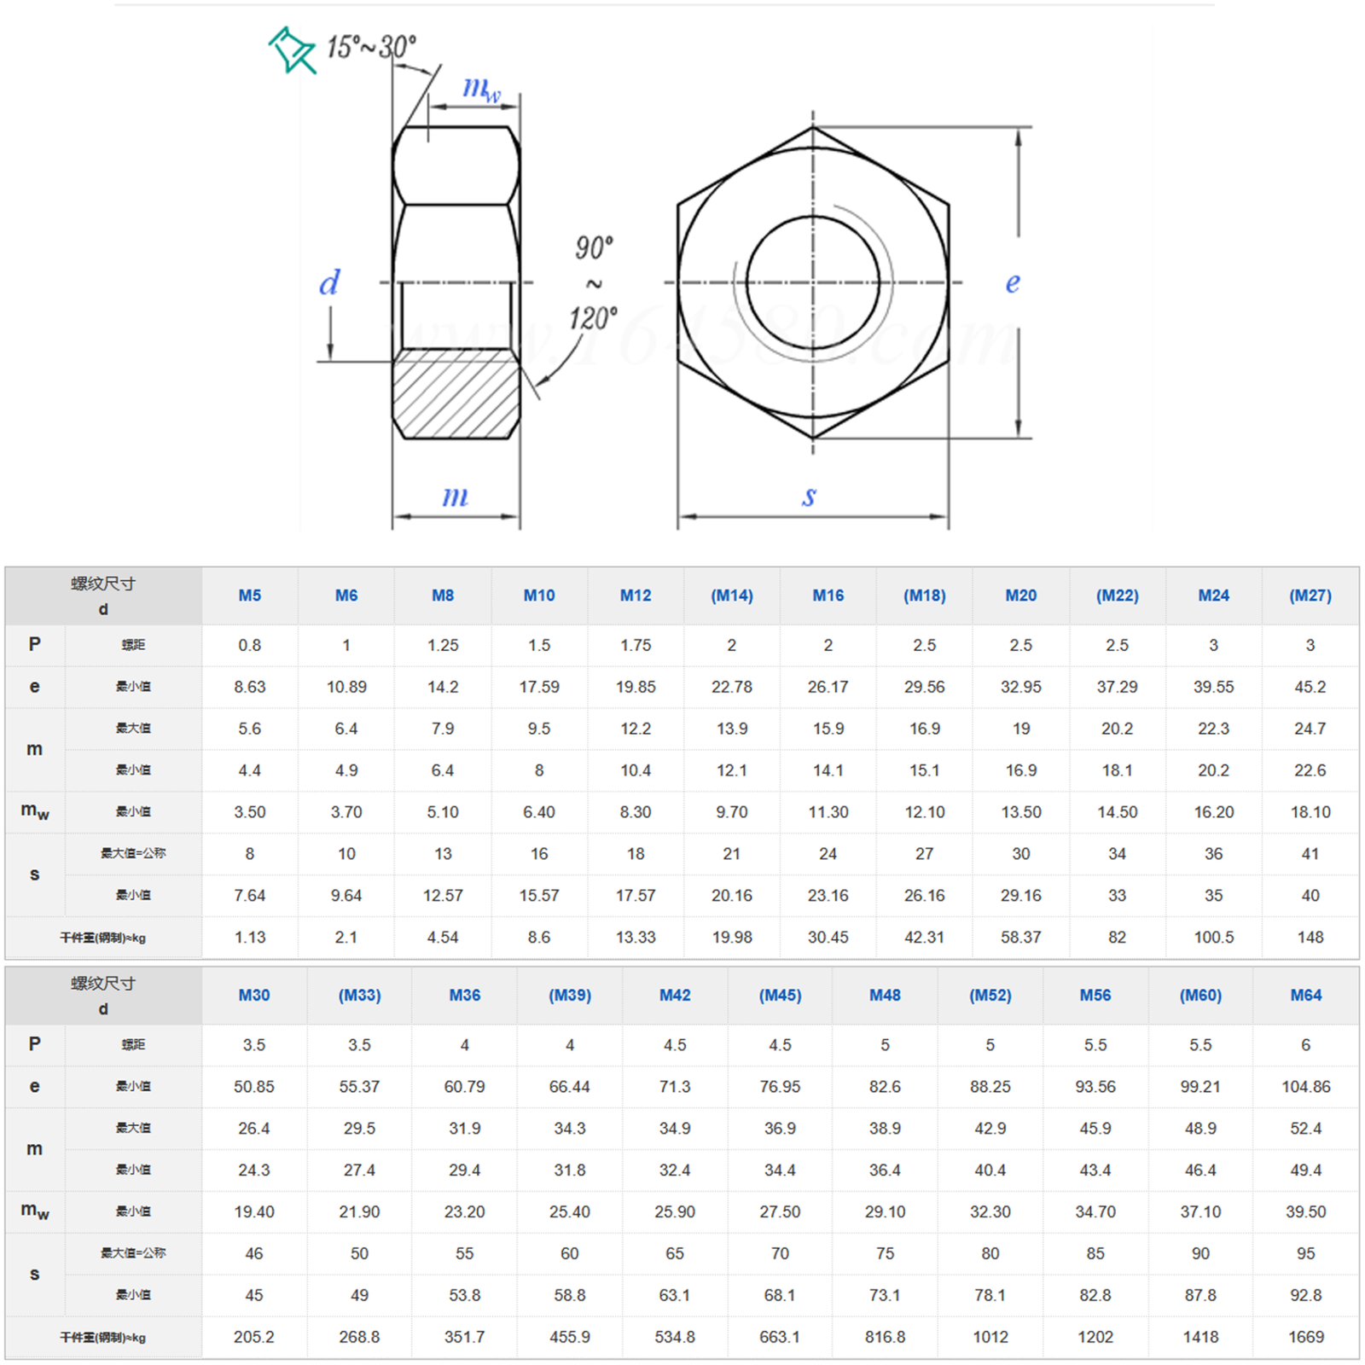The image size is (1365, 1365).
Task: Open the M10 column header link
Action: click(539, 595)
